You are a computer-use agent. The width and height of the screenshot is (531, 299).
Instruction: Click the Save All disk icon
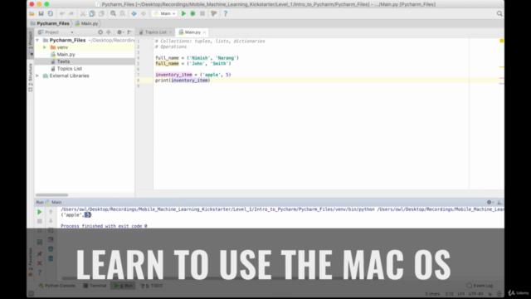point(41,13)
